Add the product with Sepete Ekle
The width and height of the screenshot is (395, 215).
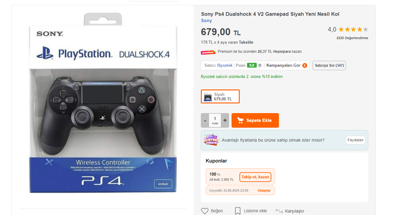[255, 120]
